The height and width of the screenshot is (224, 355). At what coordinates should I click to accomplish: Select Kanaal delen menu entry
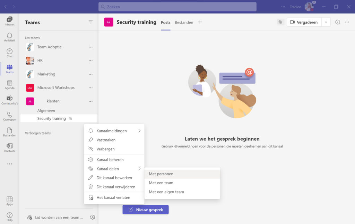tap(114, 169)
